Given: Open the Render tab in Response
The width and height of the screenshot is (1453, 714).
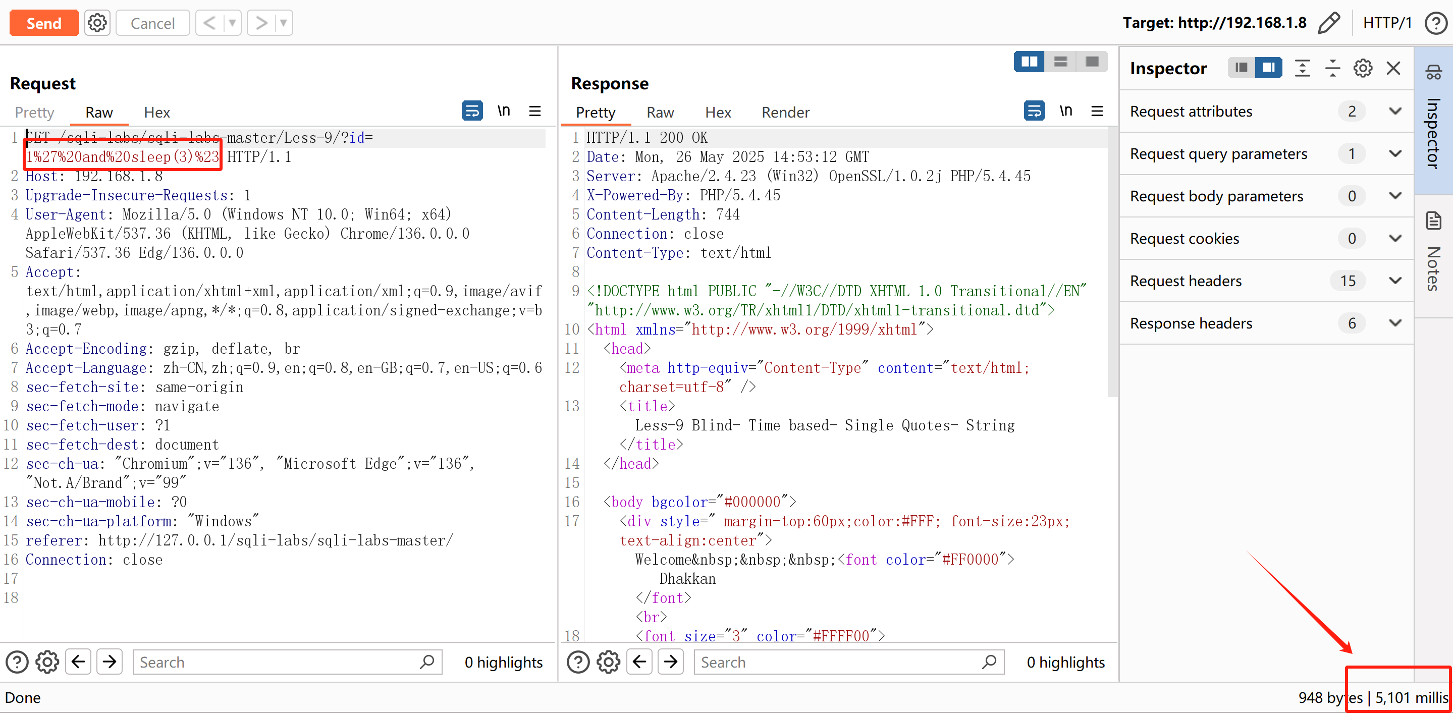Looking at the screenshot, I should [785, 112].
